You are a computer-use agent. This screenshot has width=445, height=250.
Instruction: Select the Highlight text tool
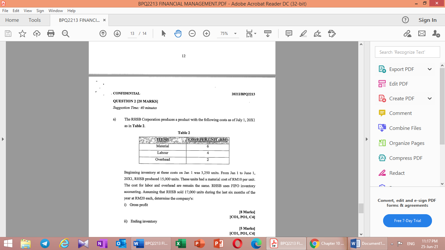[x=303, y=34]
